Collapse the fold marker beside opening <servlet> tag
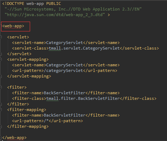167x141 pixels. [1, 37]
